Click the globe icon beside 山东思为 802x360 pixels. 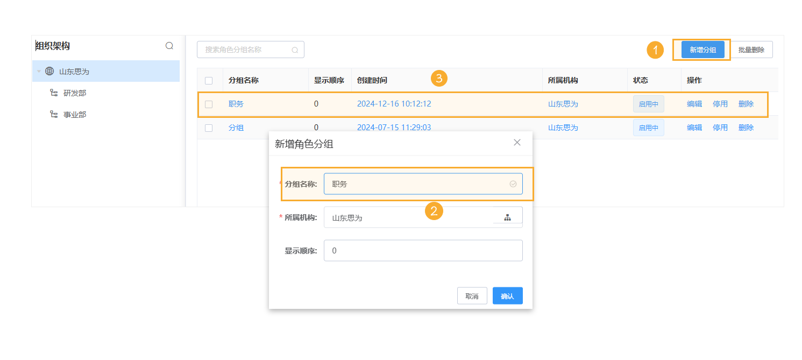48,70
